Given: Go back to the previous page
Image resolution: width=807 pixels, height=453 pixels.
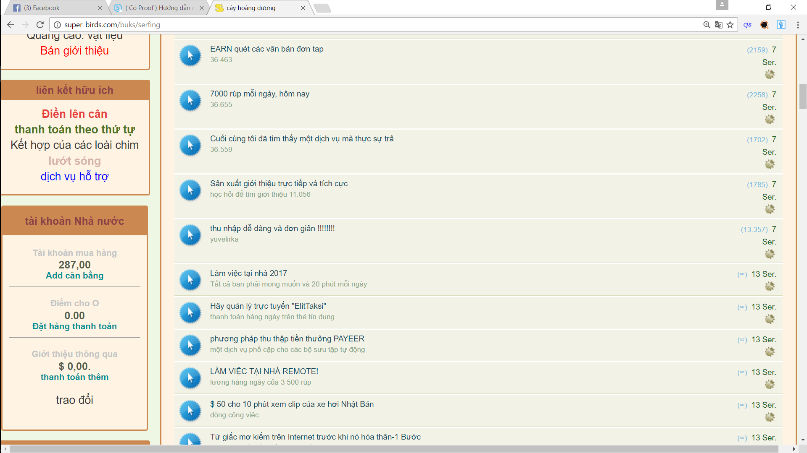Looking at the screenshot, I should click(x=11, y=25).
